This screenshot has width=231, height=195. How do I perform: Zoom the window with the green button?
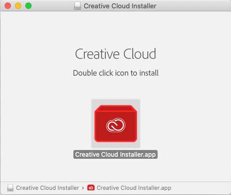[28, 6]
